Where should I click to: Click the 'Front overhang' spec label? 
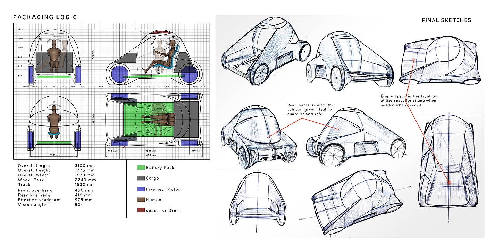35,190
